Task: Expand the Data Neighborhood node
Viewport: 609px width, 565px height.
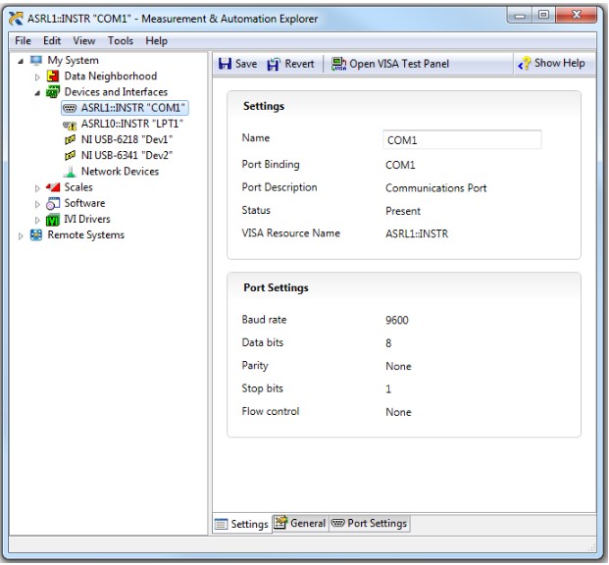Action: click(x=37, y=77)
